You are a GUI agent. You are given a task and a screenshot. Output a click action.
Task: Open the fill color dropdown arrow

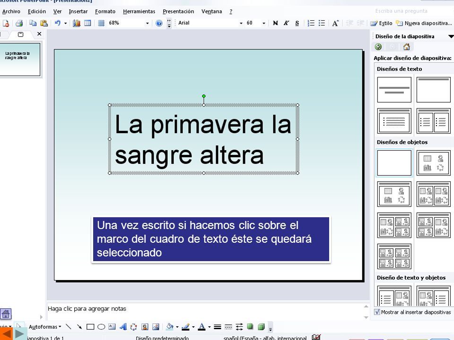pyautogui.click(x=177, y=327)
